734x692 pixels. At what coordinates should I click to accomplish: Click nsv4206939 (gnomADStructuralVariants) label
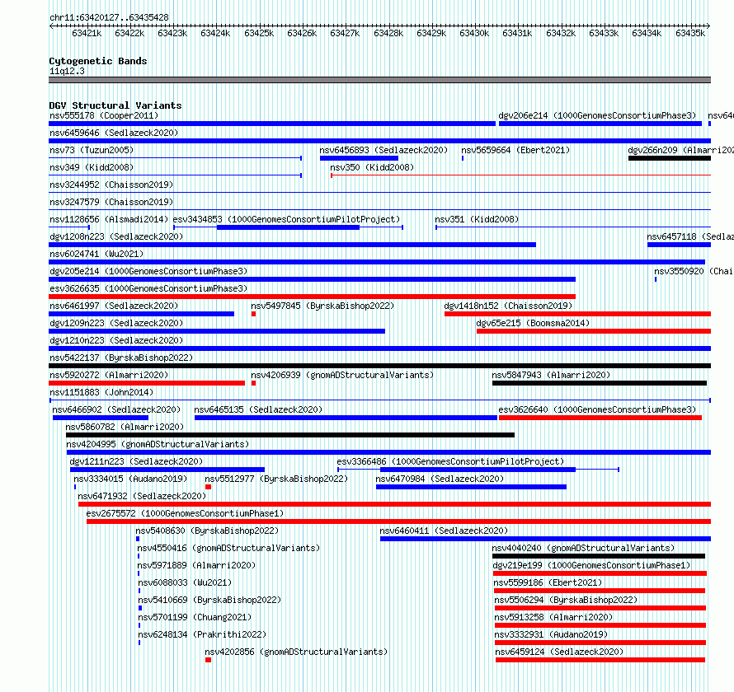pyautogui.click(x=342, y=375)
